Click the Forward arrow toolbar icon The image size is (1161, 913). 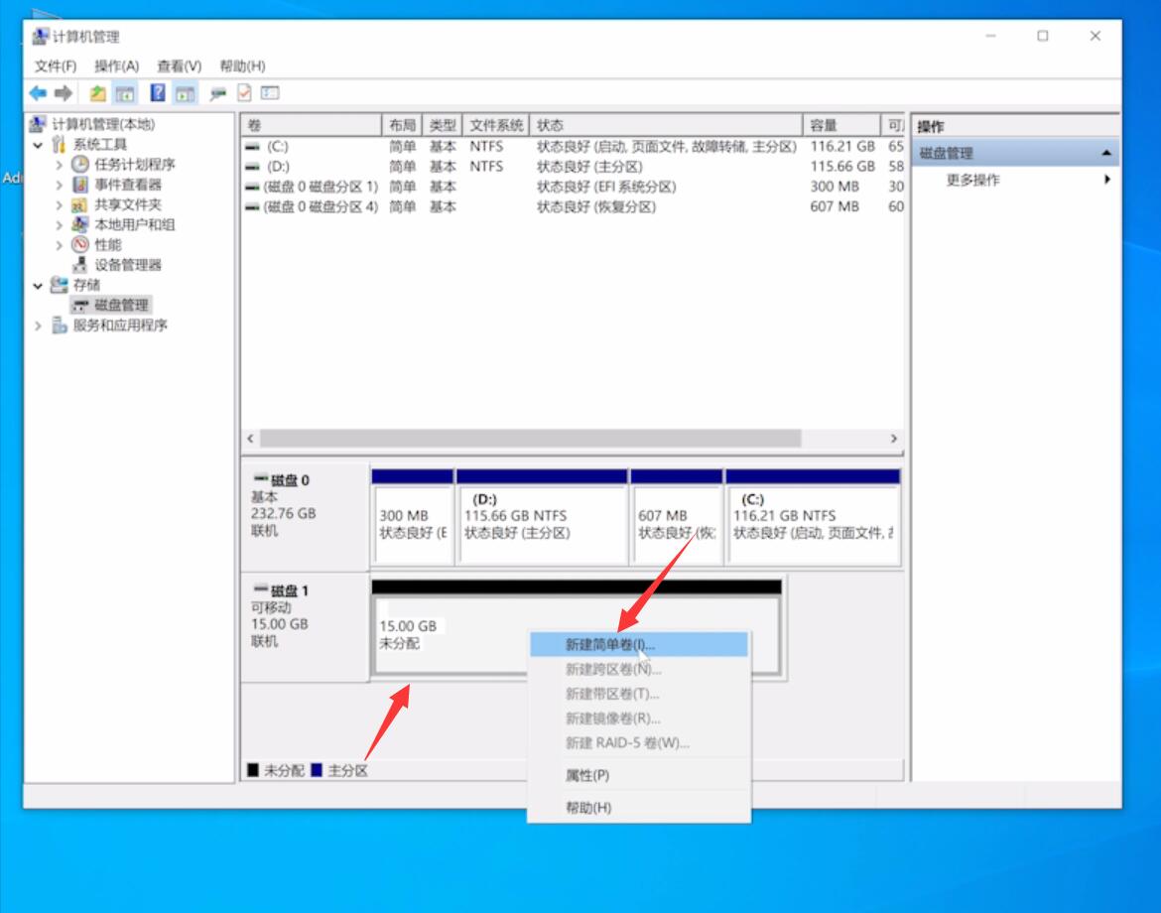tap(64, 93)
